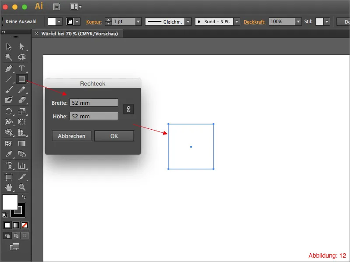This screenshot has height=262, width=350.
Task: Click the Deckkraft 100% value field
Action: coord(282,21)
